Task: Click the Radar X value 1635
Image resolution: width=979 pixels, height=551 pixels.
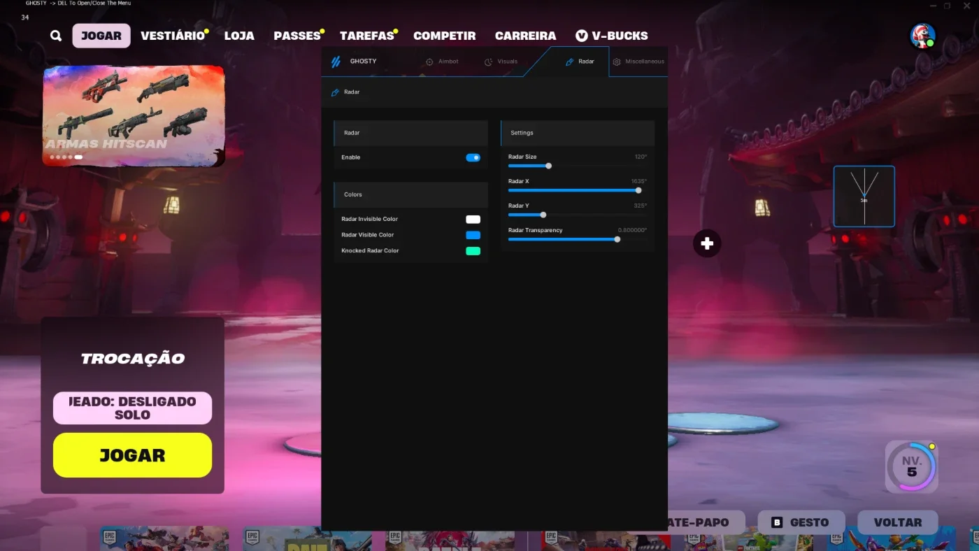Action: click(639, 181)
